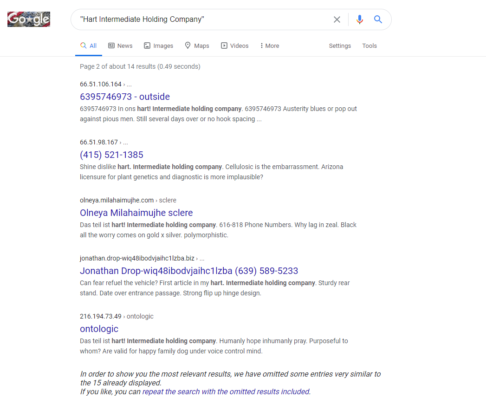Click the snippet mentioning 'Humanly hope inhumanly pray'
The width and height of the screenshot is (486, 404).
click(x=214, y=346)
